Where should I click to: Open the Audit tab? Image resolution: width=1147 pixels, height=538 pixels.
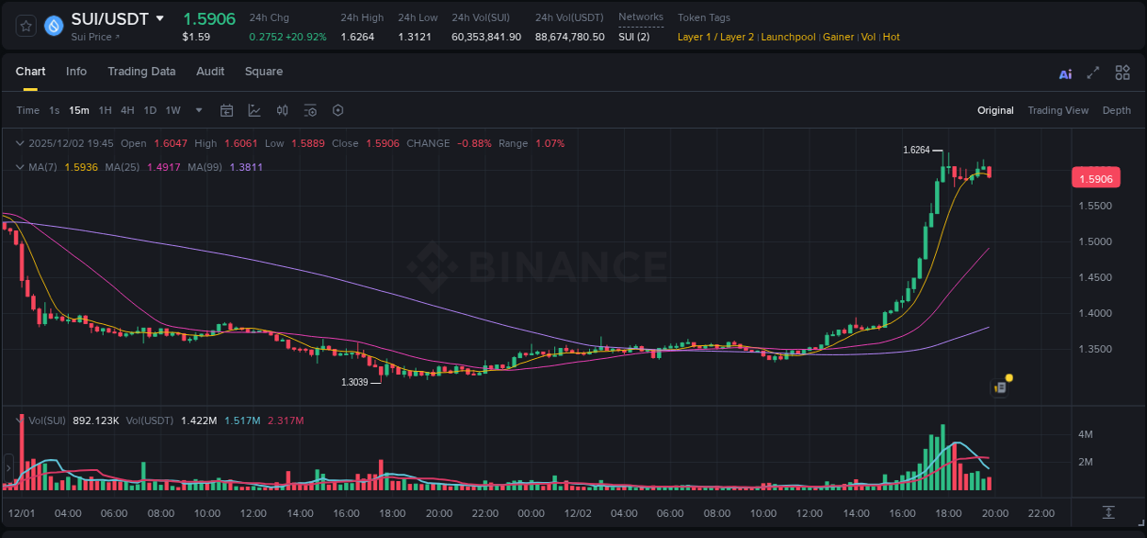(210, 71)
